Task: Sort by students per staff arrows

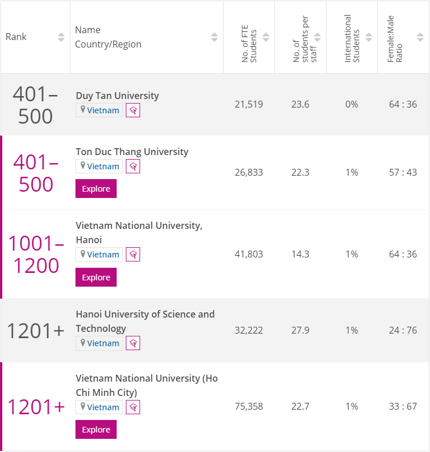Action: (317, 37)
